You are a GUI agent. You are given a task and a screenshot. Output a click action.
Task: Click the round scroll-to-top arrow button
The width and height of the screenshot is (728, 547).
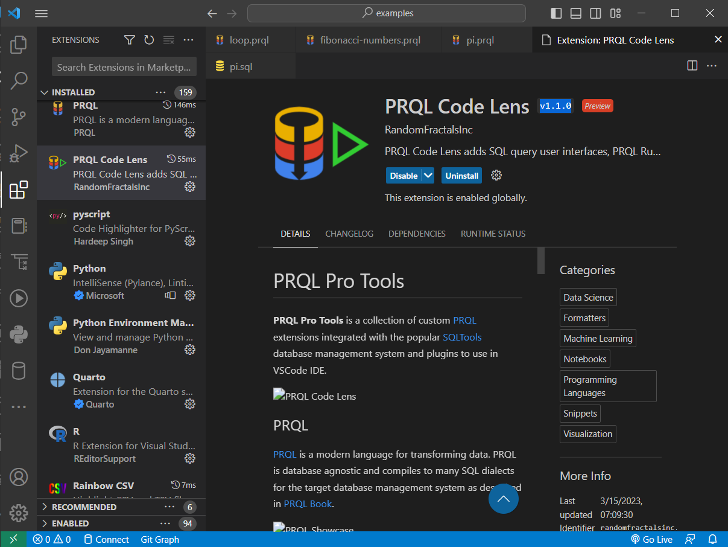[x=504, y=499]
